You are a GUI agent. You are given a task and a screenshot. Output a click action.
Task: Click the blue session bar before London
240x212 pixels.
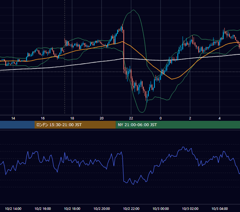[x=17, y=125]
